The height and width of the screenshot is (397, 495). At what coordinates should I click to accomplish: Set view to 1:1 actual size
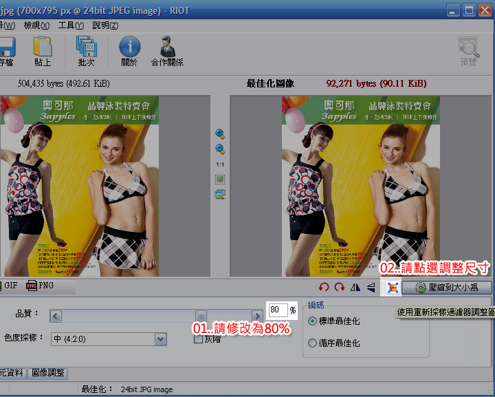click(x=220, y=164)
